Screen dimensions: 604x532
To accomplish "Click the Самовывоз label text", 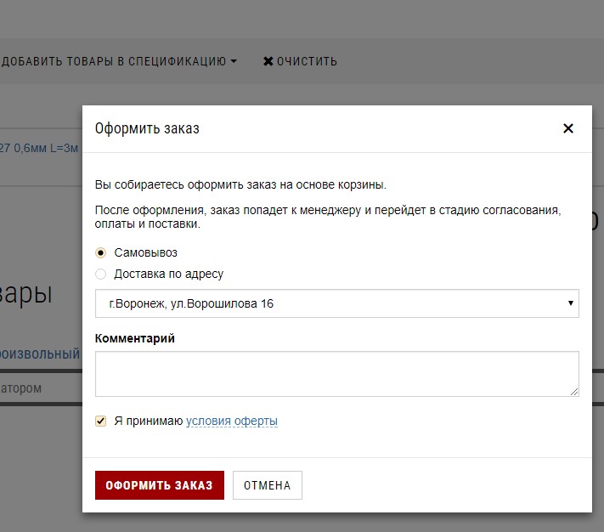I will [x=146, y=252].
